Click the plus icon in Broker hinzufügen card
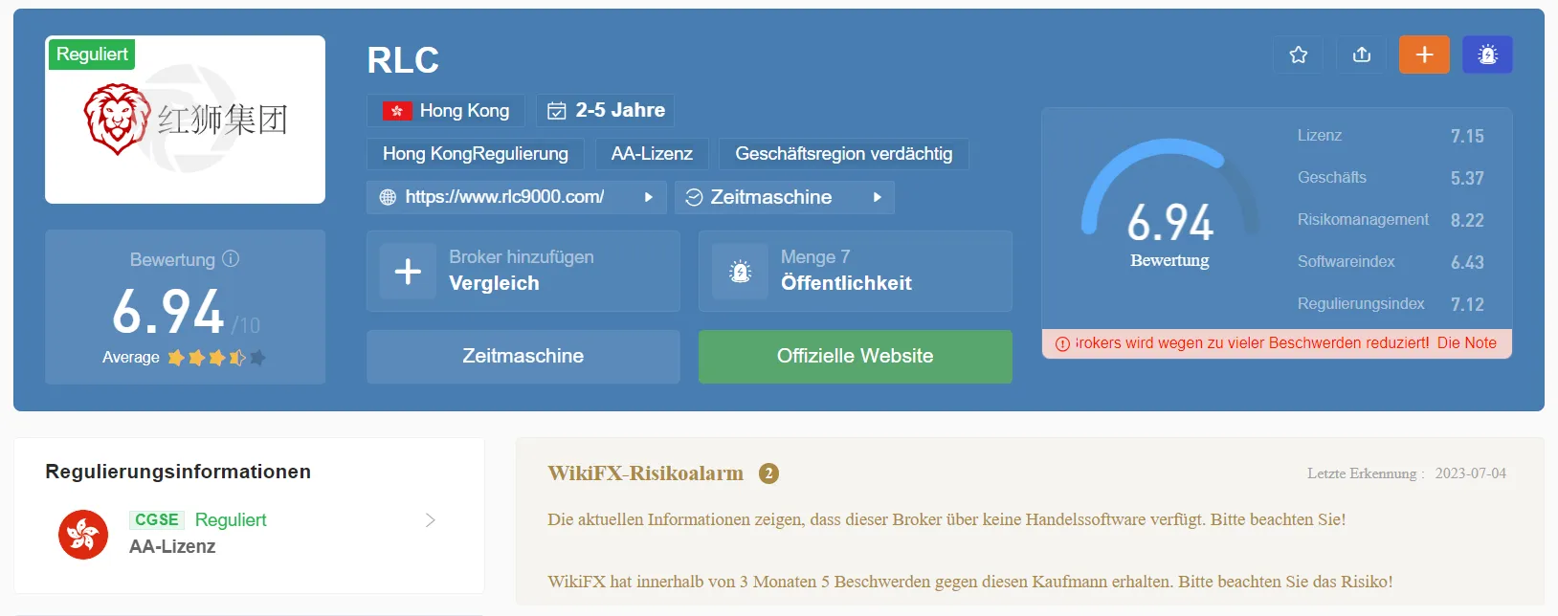1558x616 pixels. (x=408, y=272)
